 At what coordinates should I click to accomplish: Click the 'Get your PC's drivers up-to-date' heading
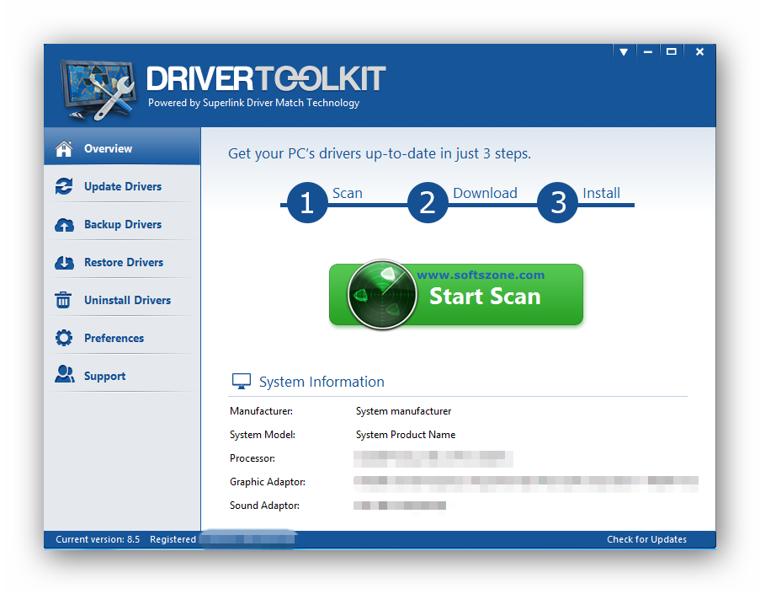click(380, 154)
